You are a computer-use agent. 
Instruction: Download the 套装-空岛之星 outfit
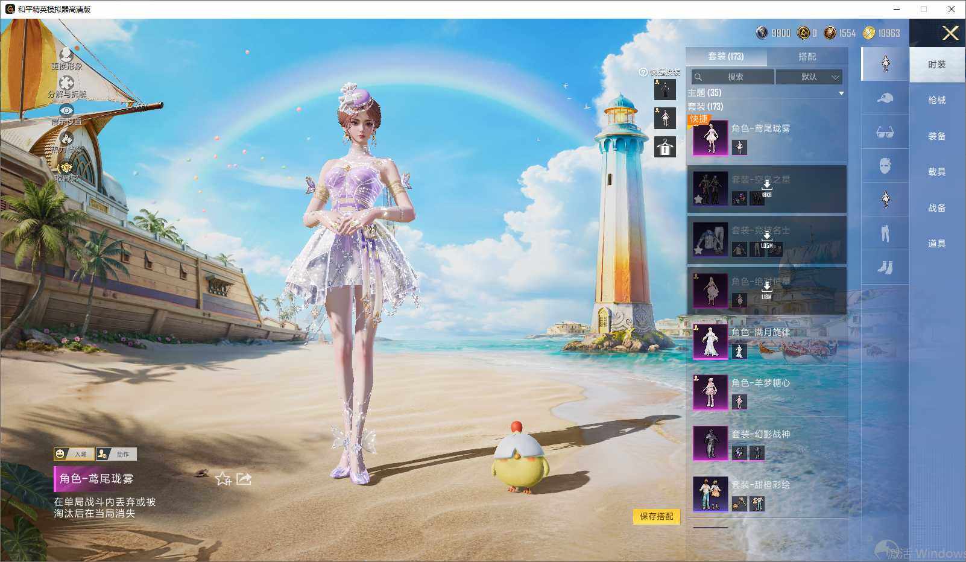coord(766,188)
